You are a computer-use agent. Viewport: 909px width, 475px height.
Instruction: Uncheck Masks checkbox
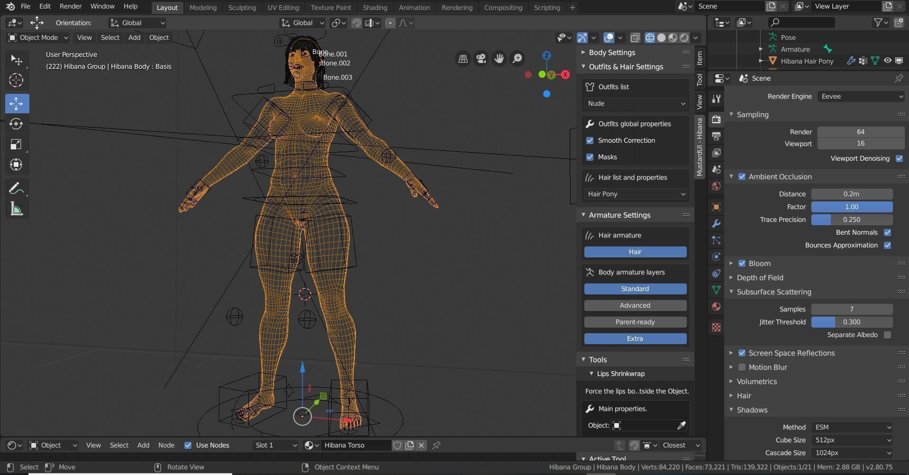[590, 157]
